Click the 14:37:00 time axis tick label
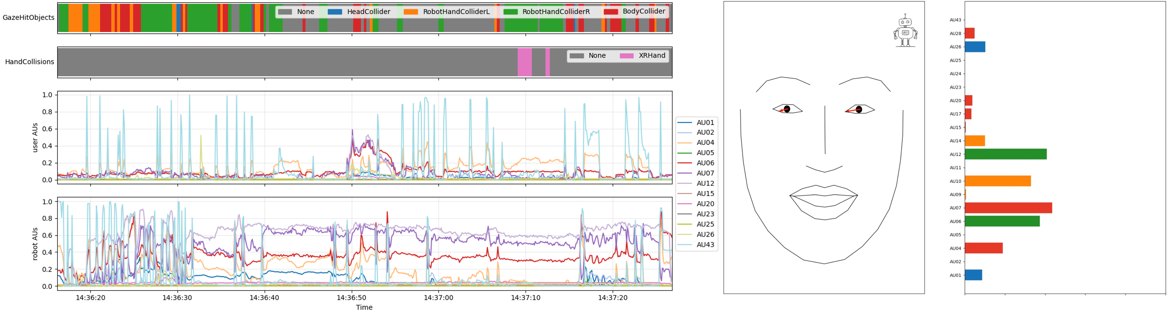The image size is (1168, 319). pos(438,298)
